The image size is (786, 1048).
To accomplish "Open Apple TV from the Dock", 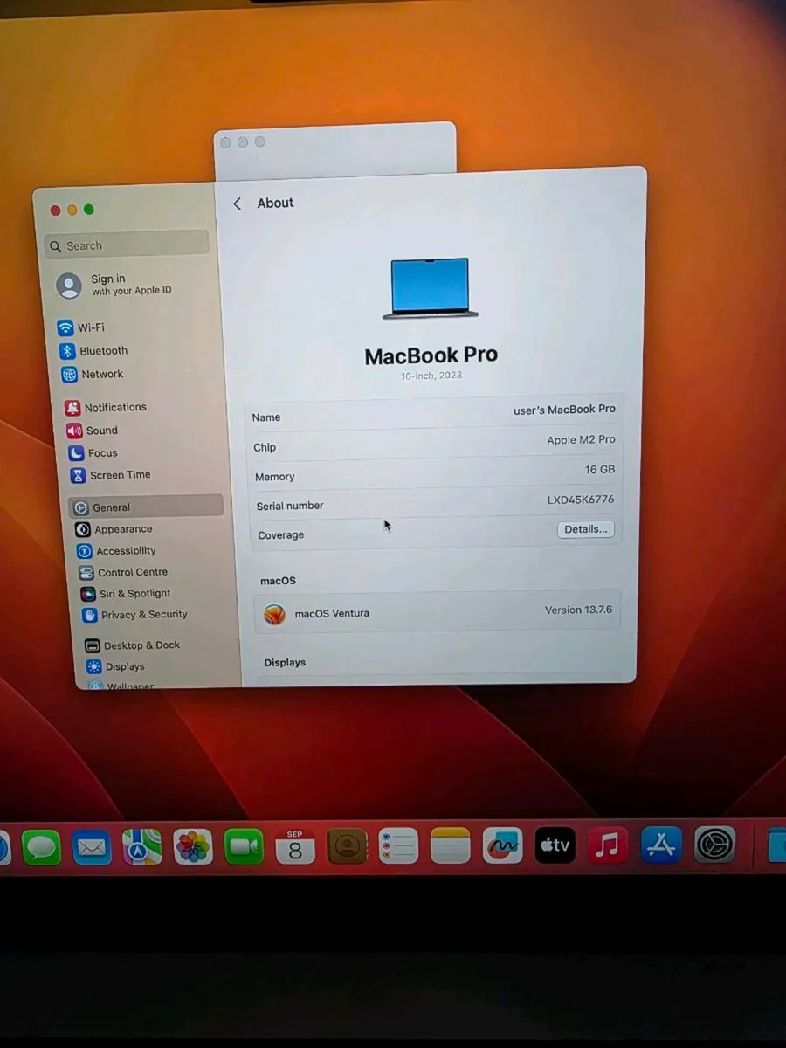I will point(555,845).
